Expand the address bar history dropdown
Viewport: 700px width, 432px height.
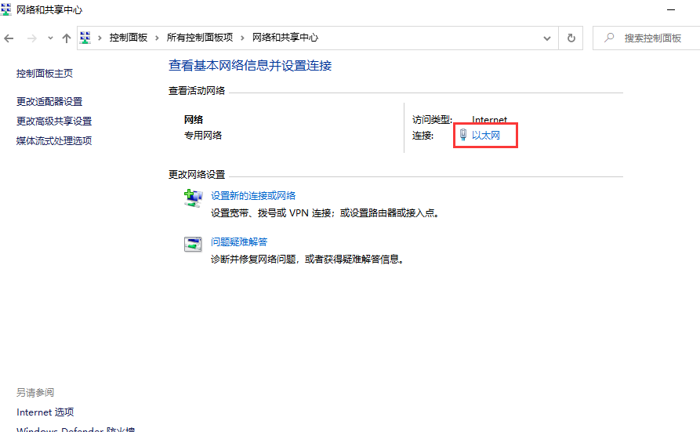[x=547, y=38]
